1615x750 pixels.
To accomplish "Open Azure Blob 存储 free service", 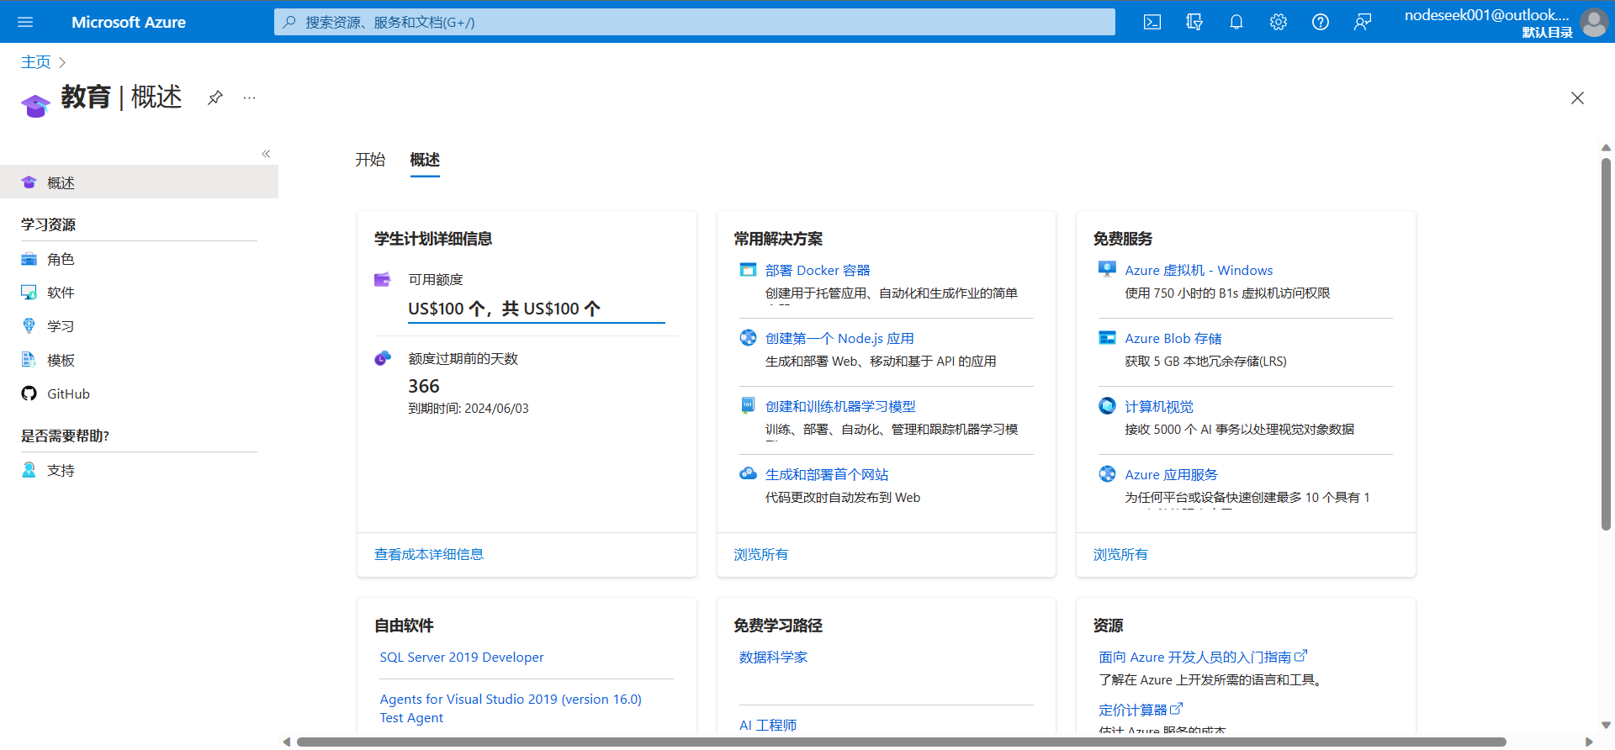I will 1173,338.
